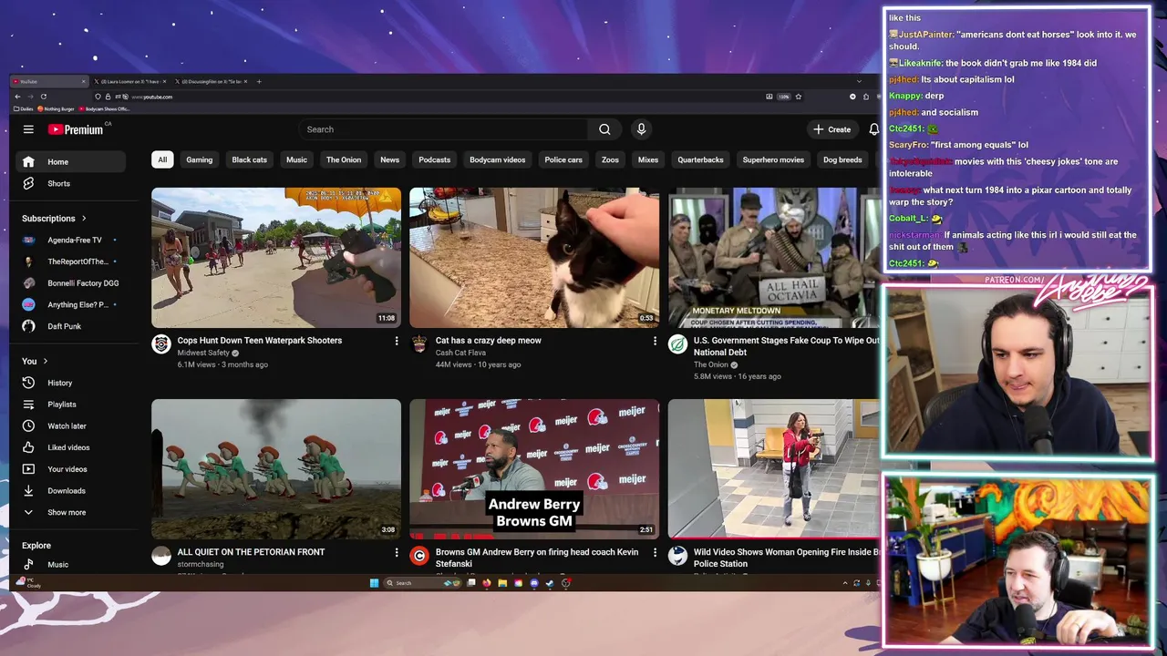
Task: Open the stormchasing channel link
Action: tap(199, 564)
